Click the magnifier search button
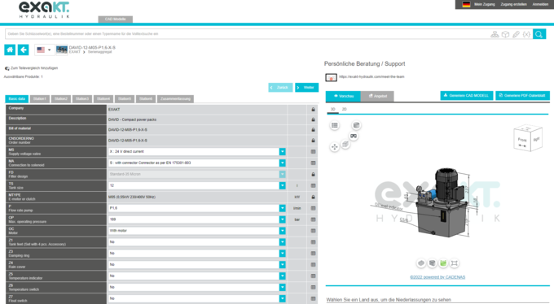554x304 pixels. click(539, 34)
